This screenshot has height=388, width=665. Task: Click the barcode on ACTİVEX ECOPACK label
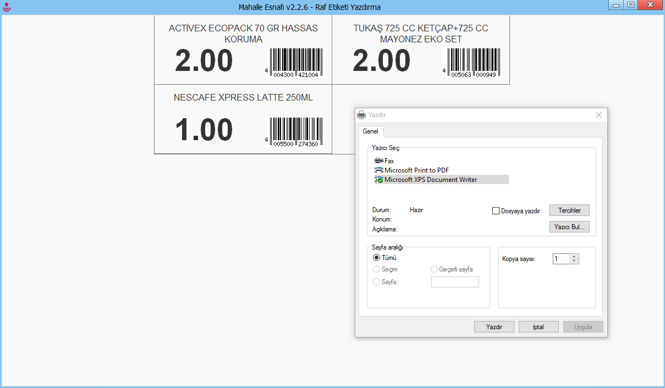click(293, 63)
